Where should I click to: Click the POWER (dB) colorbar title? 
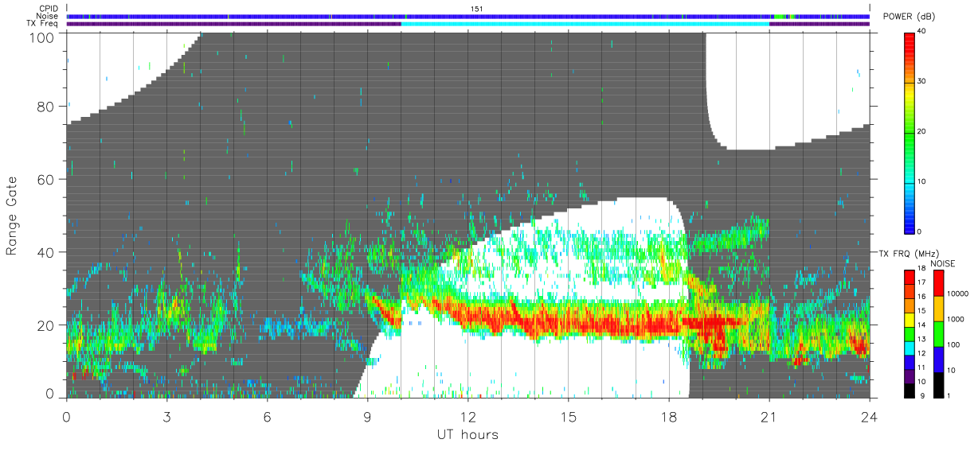click(910, 17)
